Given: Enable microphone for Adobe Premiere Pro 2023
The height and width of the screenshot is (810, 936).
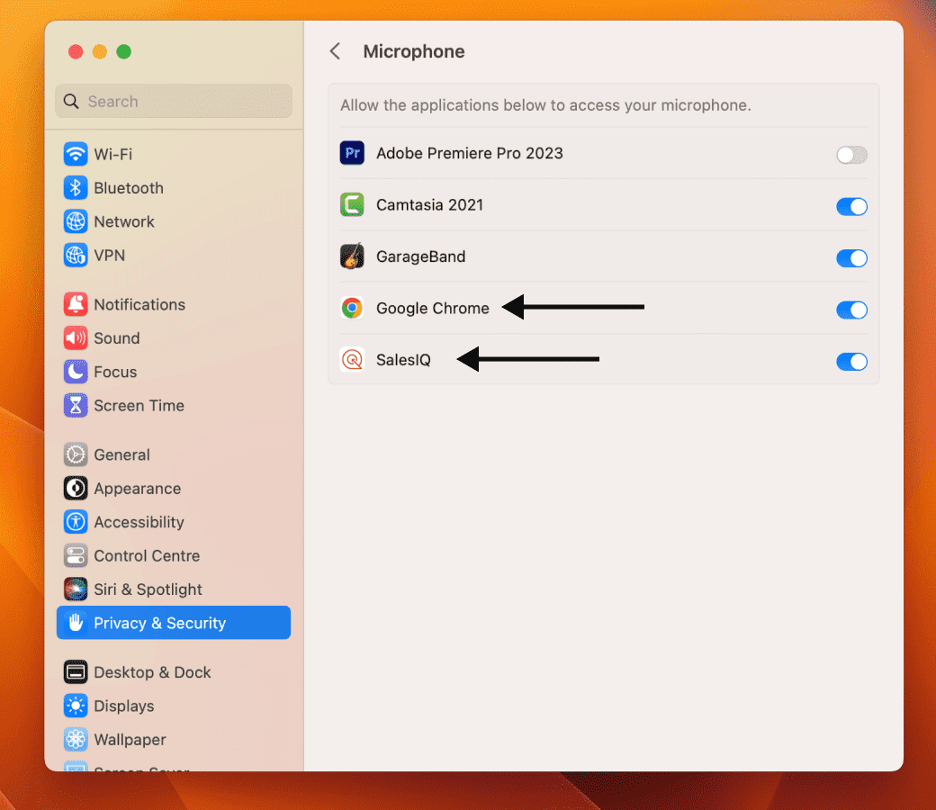Looking at the screenshot, I should (851, 155).
